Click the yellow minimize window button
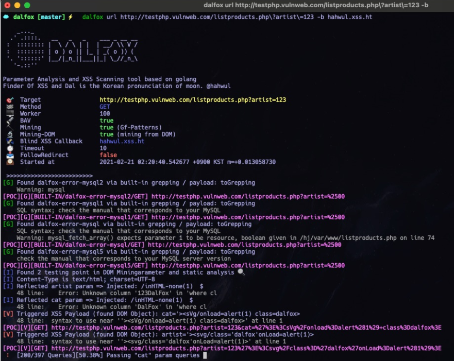 tap(17, 5)
